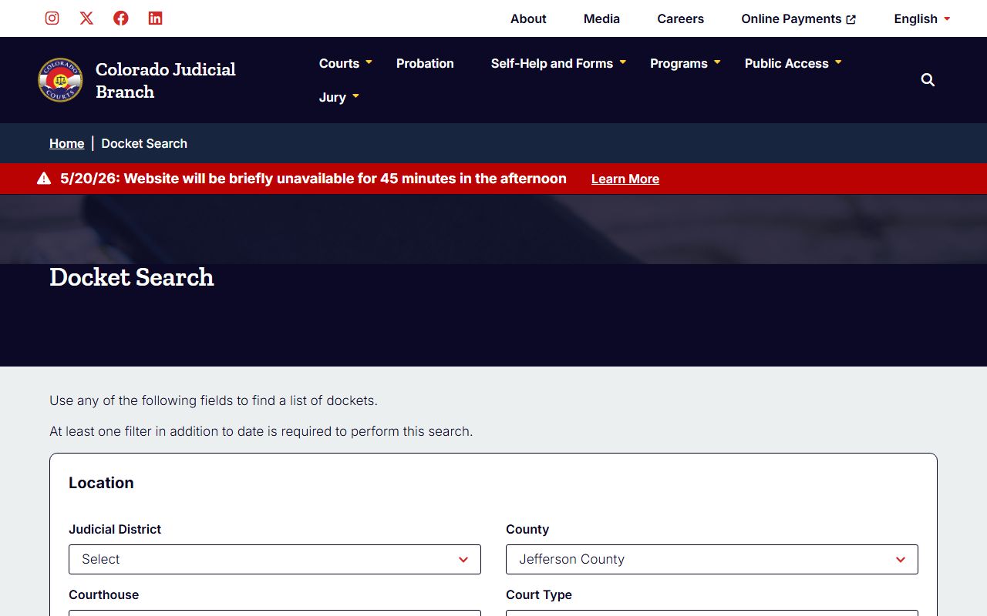Expand the Public Access menu
987x616 pixels.
(x=793, y=63)
